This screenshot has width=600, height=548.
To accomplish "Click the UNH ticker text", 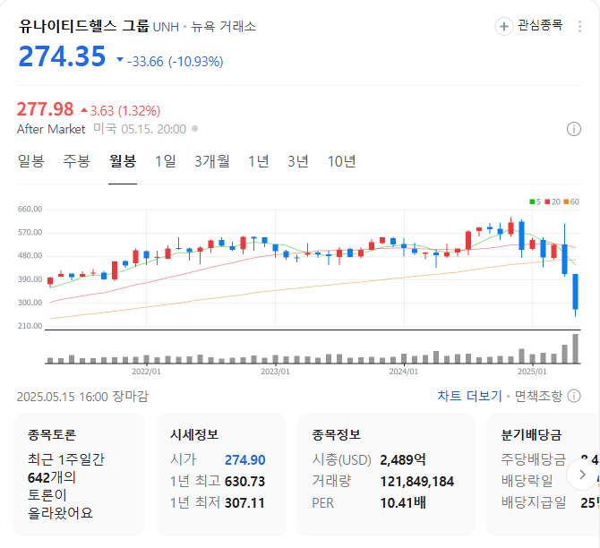I will (166, 27).
